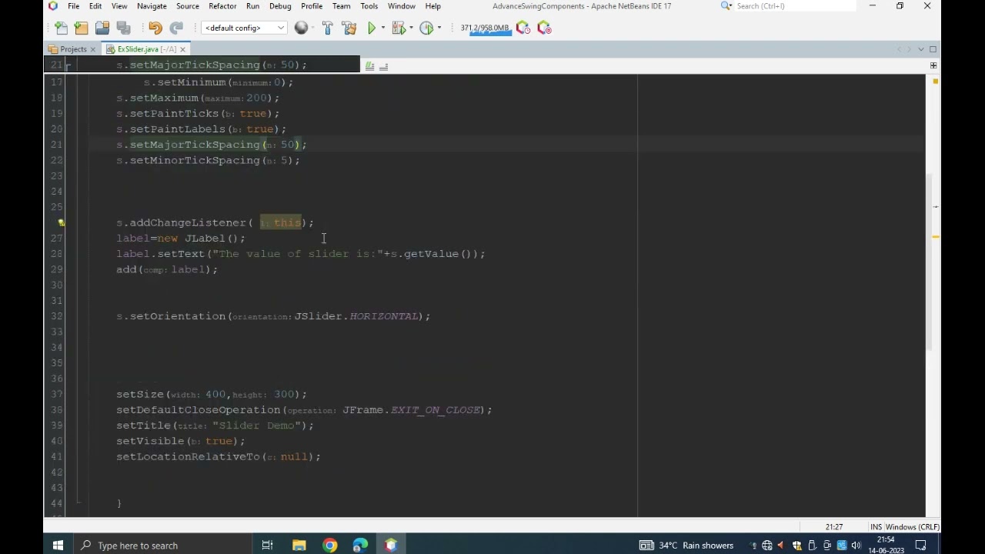Build project with hammer icon
985x554 pixels.
(x=327, y=28)
